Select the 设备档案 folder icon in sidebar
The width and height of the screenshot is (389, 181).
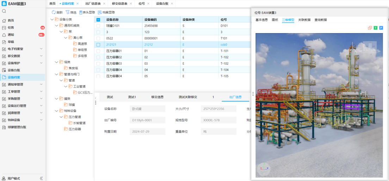pyautogui.click(x=4, y=77)
